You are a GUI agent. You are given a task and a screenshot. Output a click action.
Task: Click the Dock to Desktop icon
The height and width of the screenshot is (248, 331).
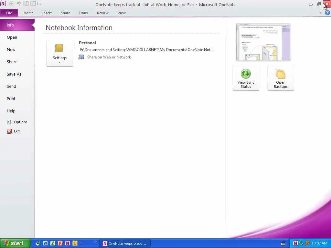coord(26,4)
